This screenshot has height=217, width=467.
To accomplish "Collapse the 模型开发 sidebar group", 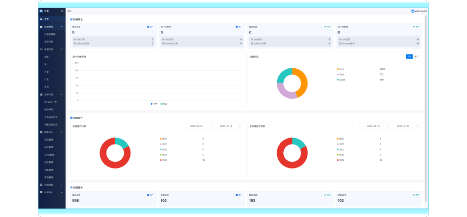I will coord(61,49).
